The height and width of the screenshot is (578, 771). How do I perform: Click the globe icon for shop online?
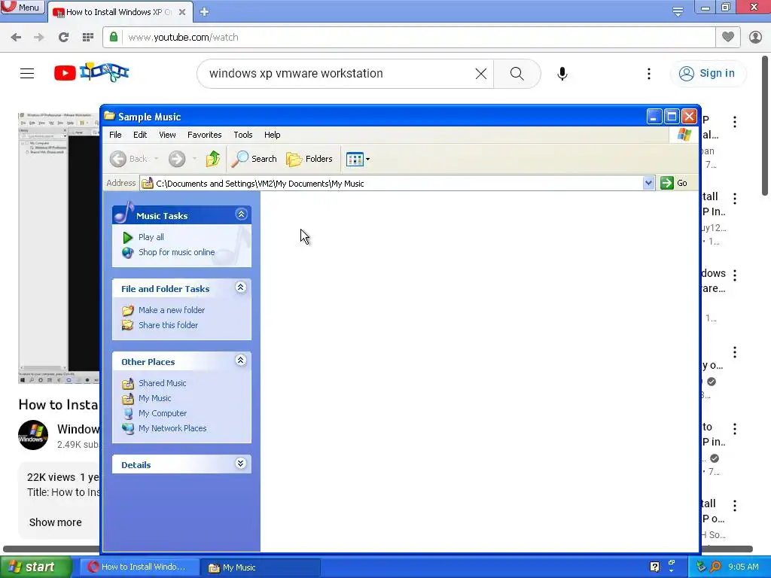(128, 253)
